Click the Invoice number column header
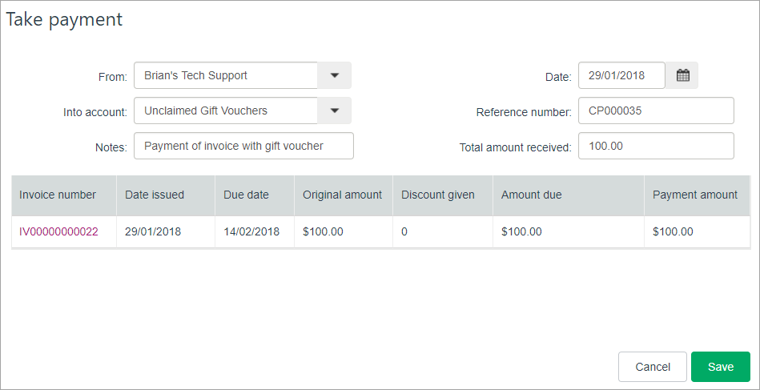 click(x=64, y=195)
